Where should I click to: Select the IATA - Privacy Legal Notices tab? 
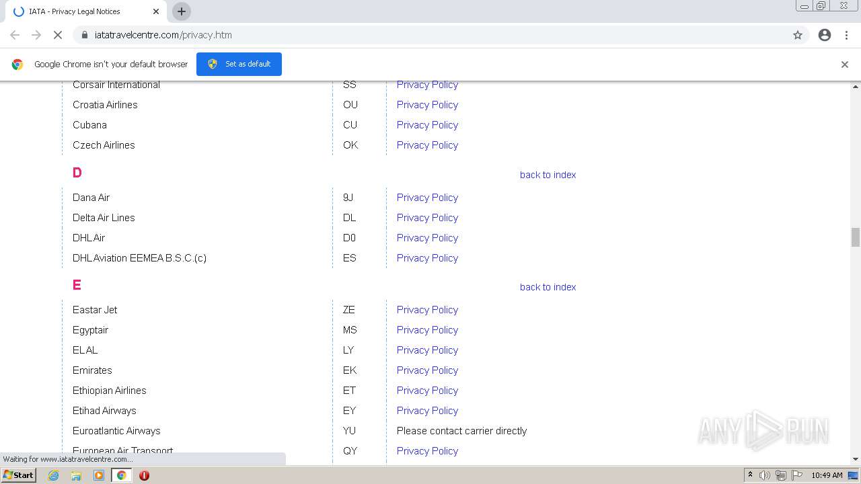pos(86,11)
